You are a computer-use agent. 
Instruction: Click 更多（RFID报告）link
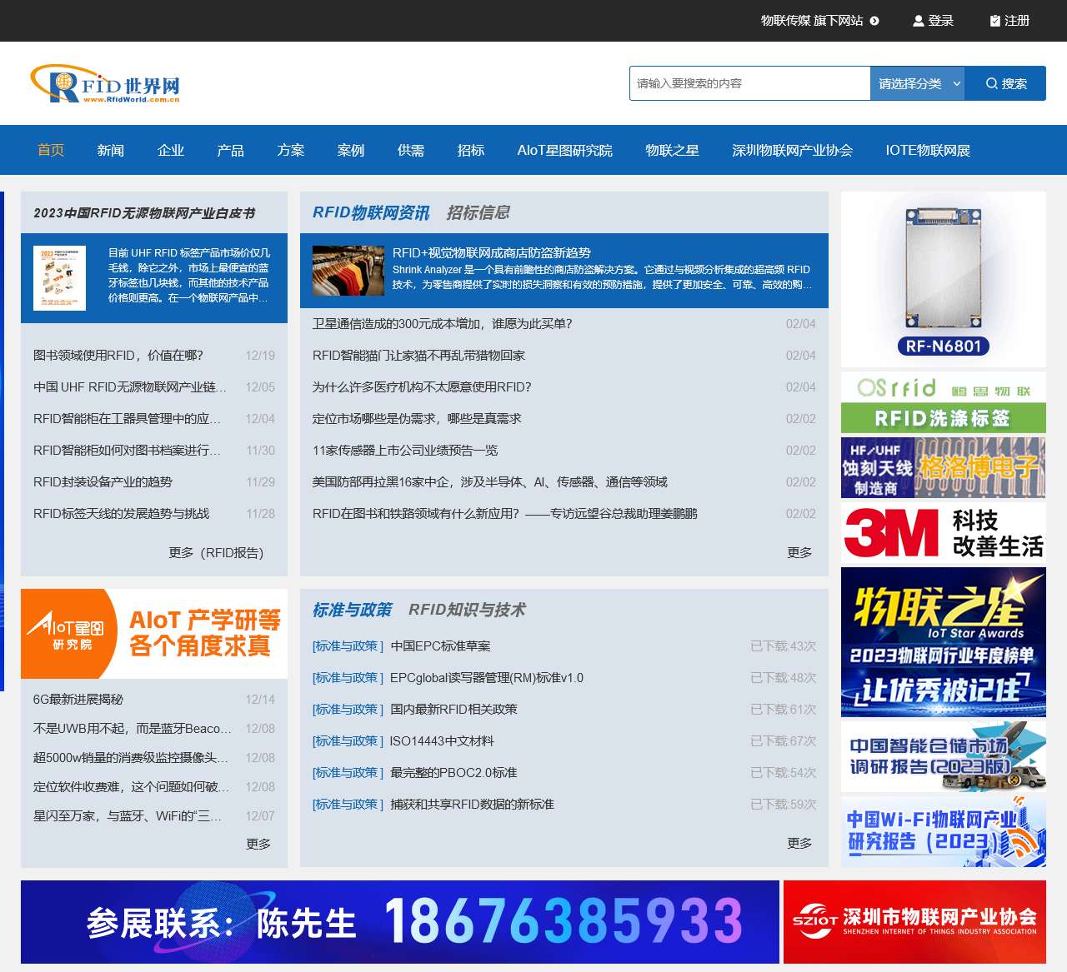(214, 552)
